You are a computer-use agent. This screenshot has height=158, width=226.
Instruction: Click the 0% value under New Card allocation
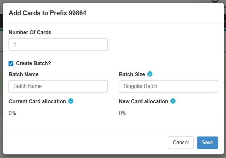point(122,113)
